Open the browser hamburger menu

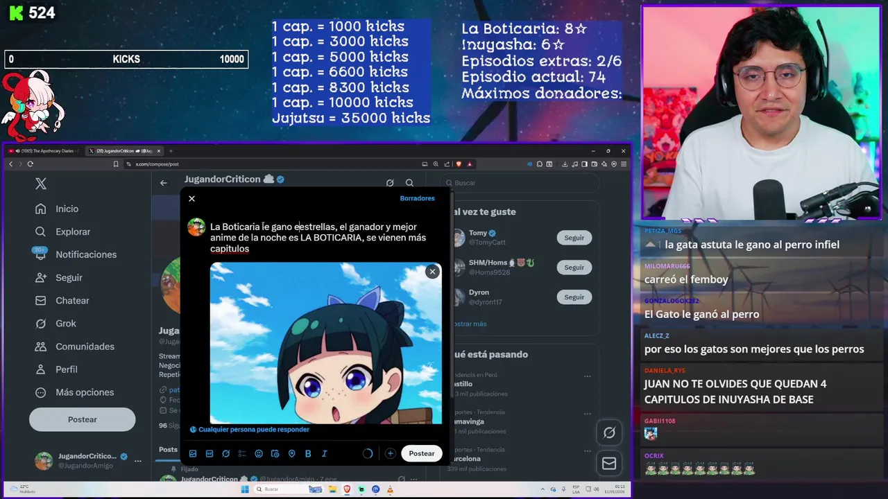(624, 164)
